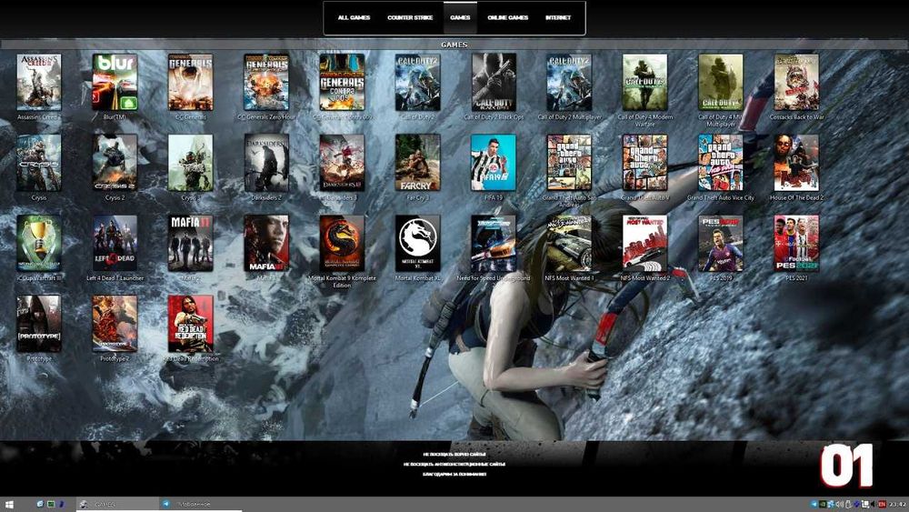Viewport: 909px width, 512px height.
Task: Open the taskbar clock
Action: [897, 505]
